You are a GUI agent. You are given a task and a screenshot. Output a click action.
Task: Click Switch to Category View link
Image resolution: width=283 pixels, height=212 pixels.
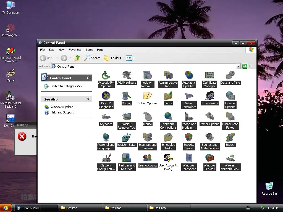[67, 86]
